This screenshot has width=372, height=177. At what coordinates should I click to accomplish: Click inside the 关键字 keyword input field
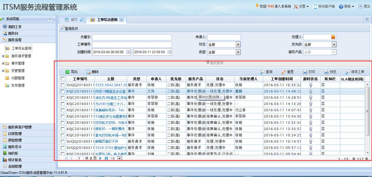click(132, 37)
